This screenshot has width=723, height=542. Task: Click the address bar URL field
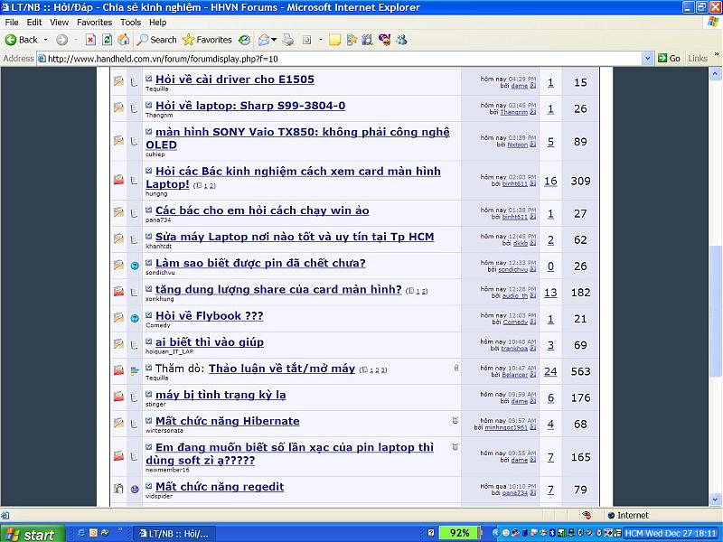(x=343, y=58)
